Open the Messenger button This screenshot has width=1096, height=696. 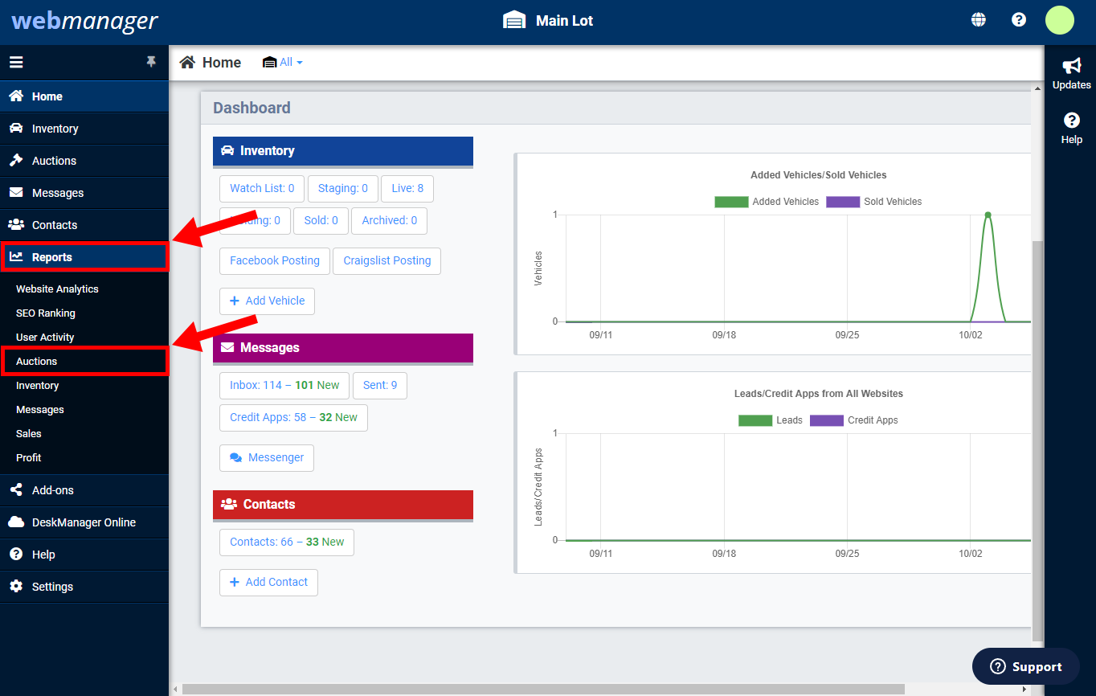click(267, 457)
